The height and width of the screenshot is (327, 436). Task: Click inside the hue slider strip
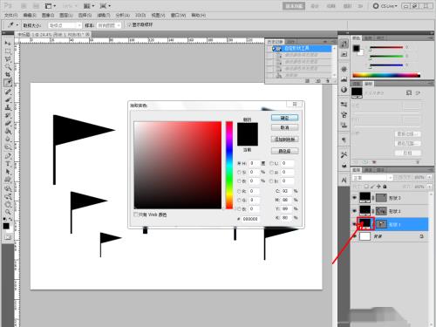point(229,165)
